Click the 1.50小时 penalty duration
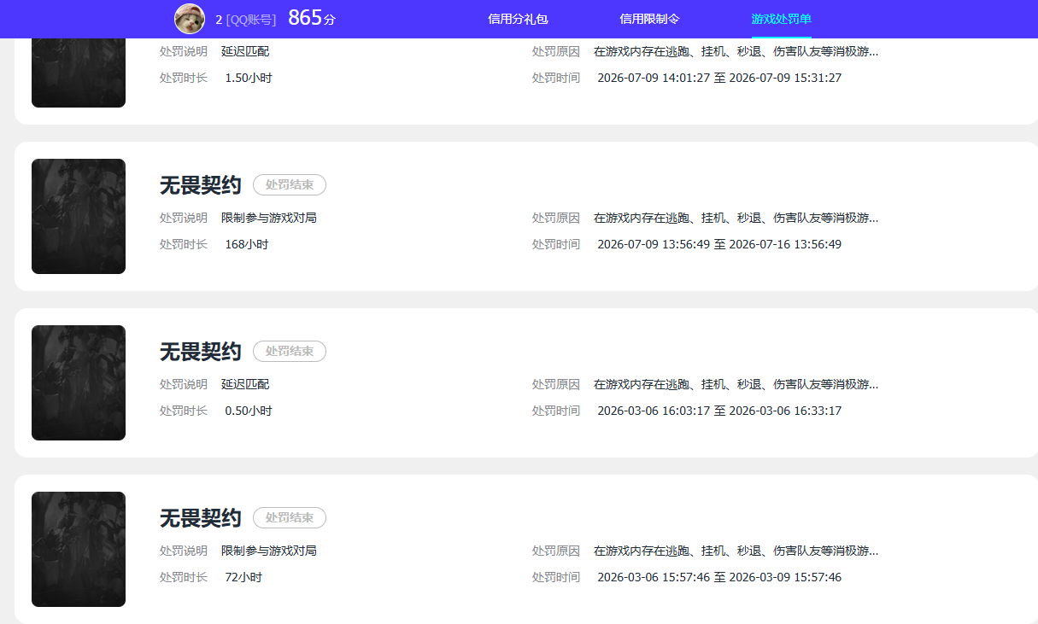Viewport: 1038px width, 624px height. click(x=249, y=78)
